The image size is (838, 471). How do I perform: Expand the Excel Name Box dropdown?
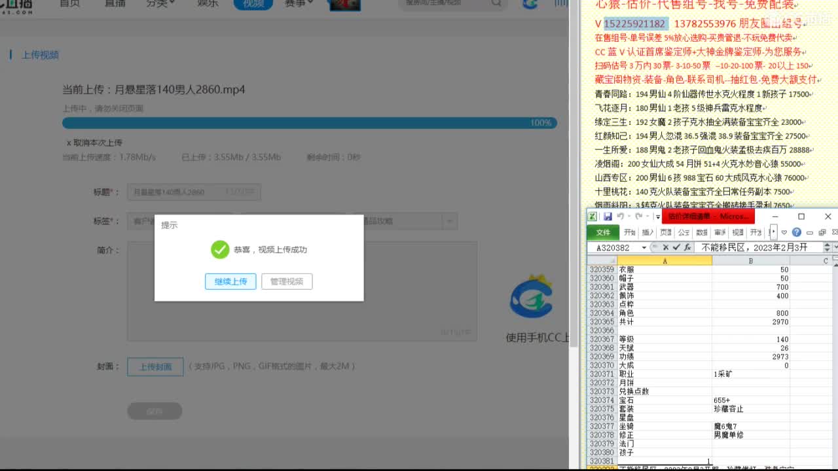pos(644,247)
